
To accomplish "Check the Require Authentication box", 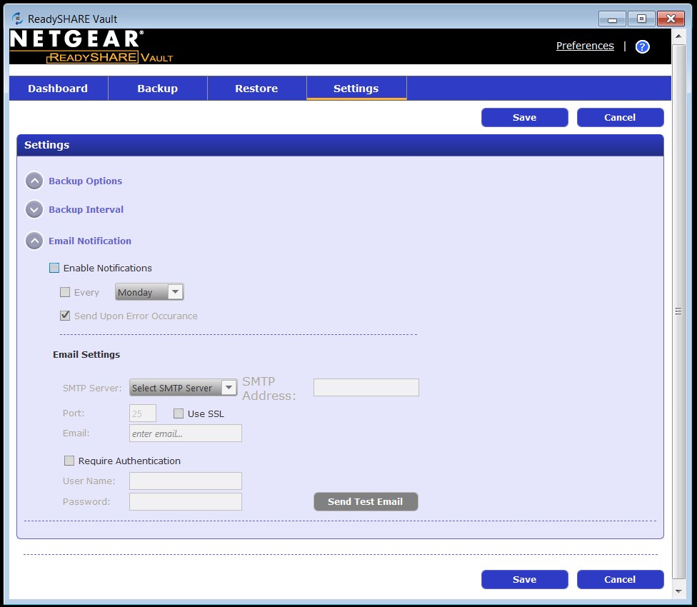I will tap(69, 461).
